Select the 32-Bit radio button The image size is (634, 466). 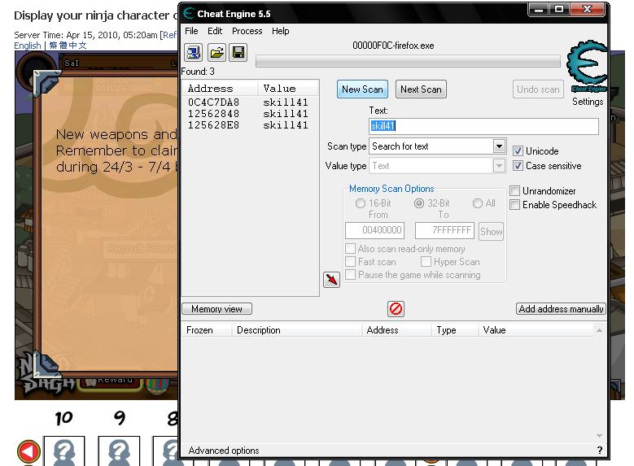[x=419, y=203]
